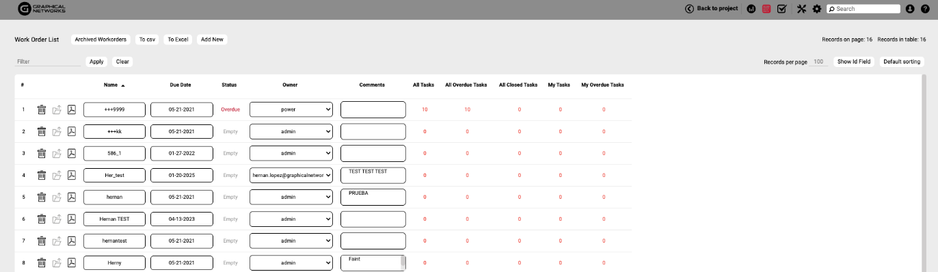
Task: Expand owner dropdown for +++9999 row
Action: click(x=291, y=109)
